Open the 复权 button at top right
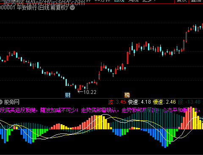 pyautogui.click(x=182, y=1)
